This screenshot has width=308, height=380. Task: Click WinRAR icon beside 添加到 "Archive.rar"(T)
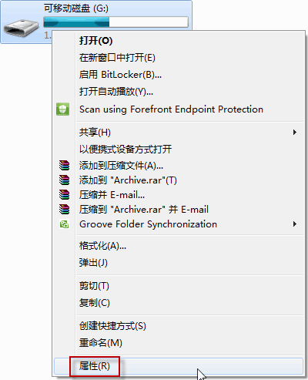[64, 180]
